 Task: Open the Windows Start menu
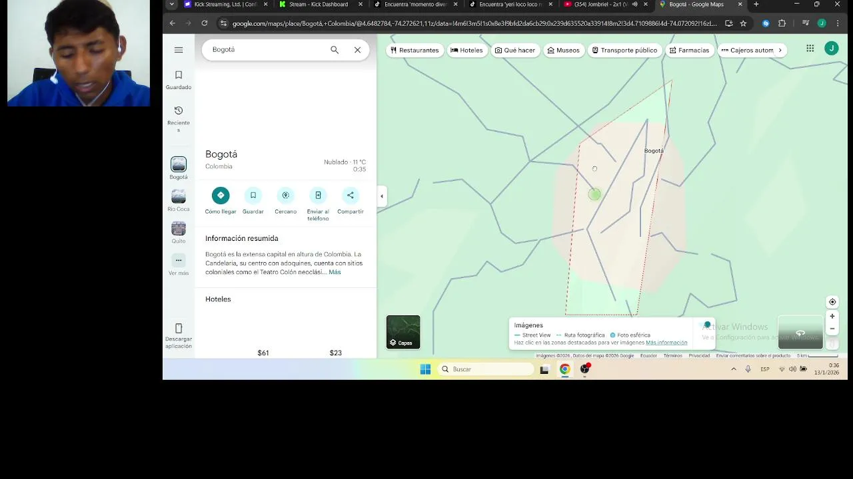click(x=425, y=369)
